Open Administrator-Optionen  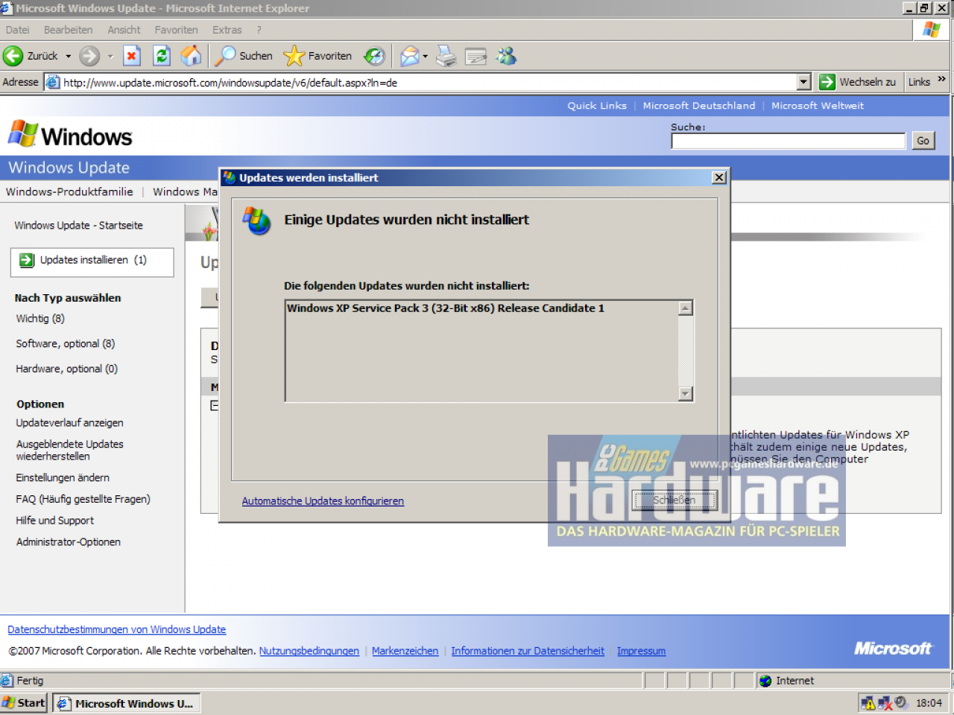69,542
